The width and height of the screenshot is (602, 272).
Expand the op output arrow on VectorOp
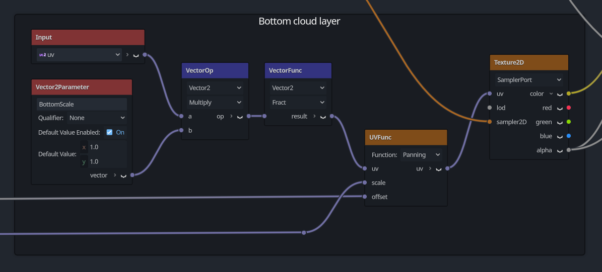[231, 116]
